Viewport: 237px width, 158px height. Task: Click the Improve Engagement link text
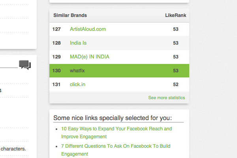click(84, 137)
